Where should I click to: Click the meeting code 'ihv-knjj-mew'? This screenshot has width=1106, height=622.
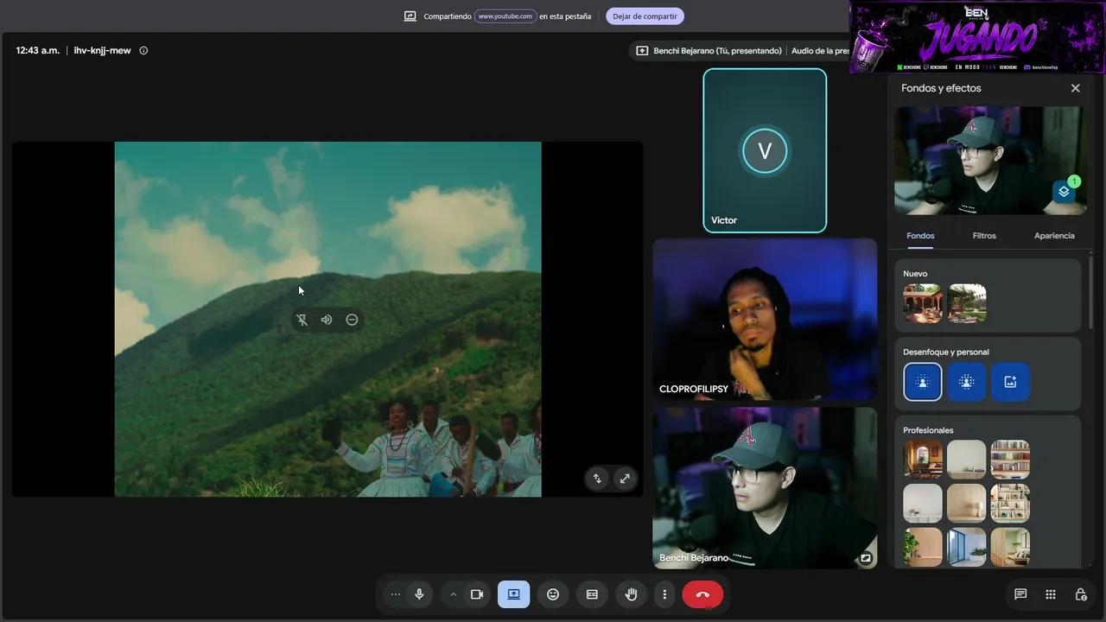[x=102, y=50]
